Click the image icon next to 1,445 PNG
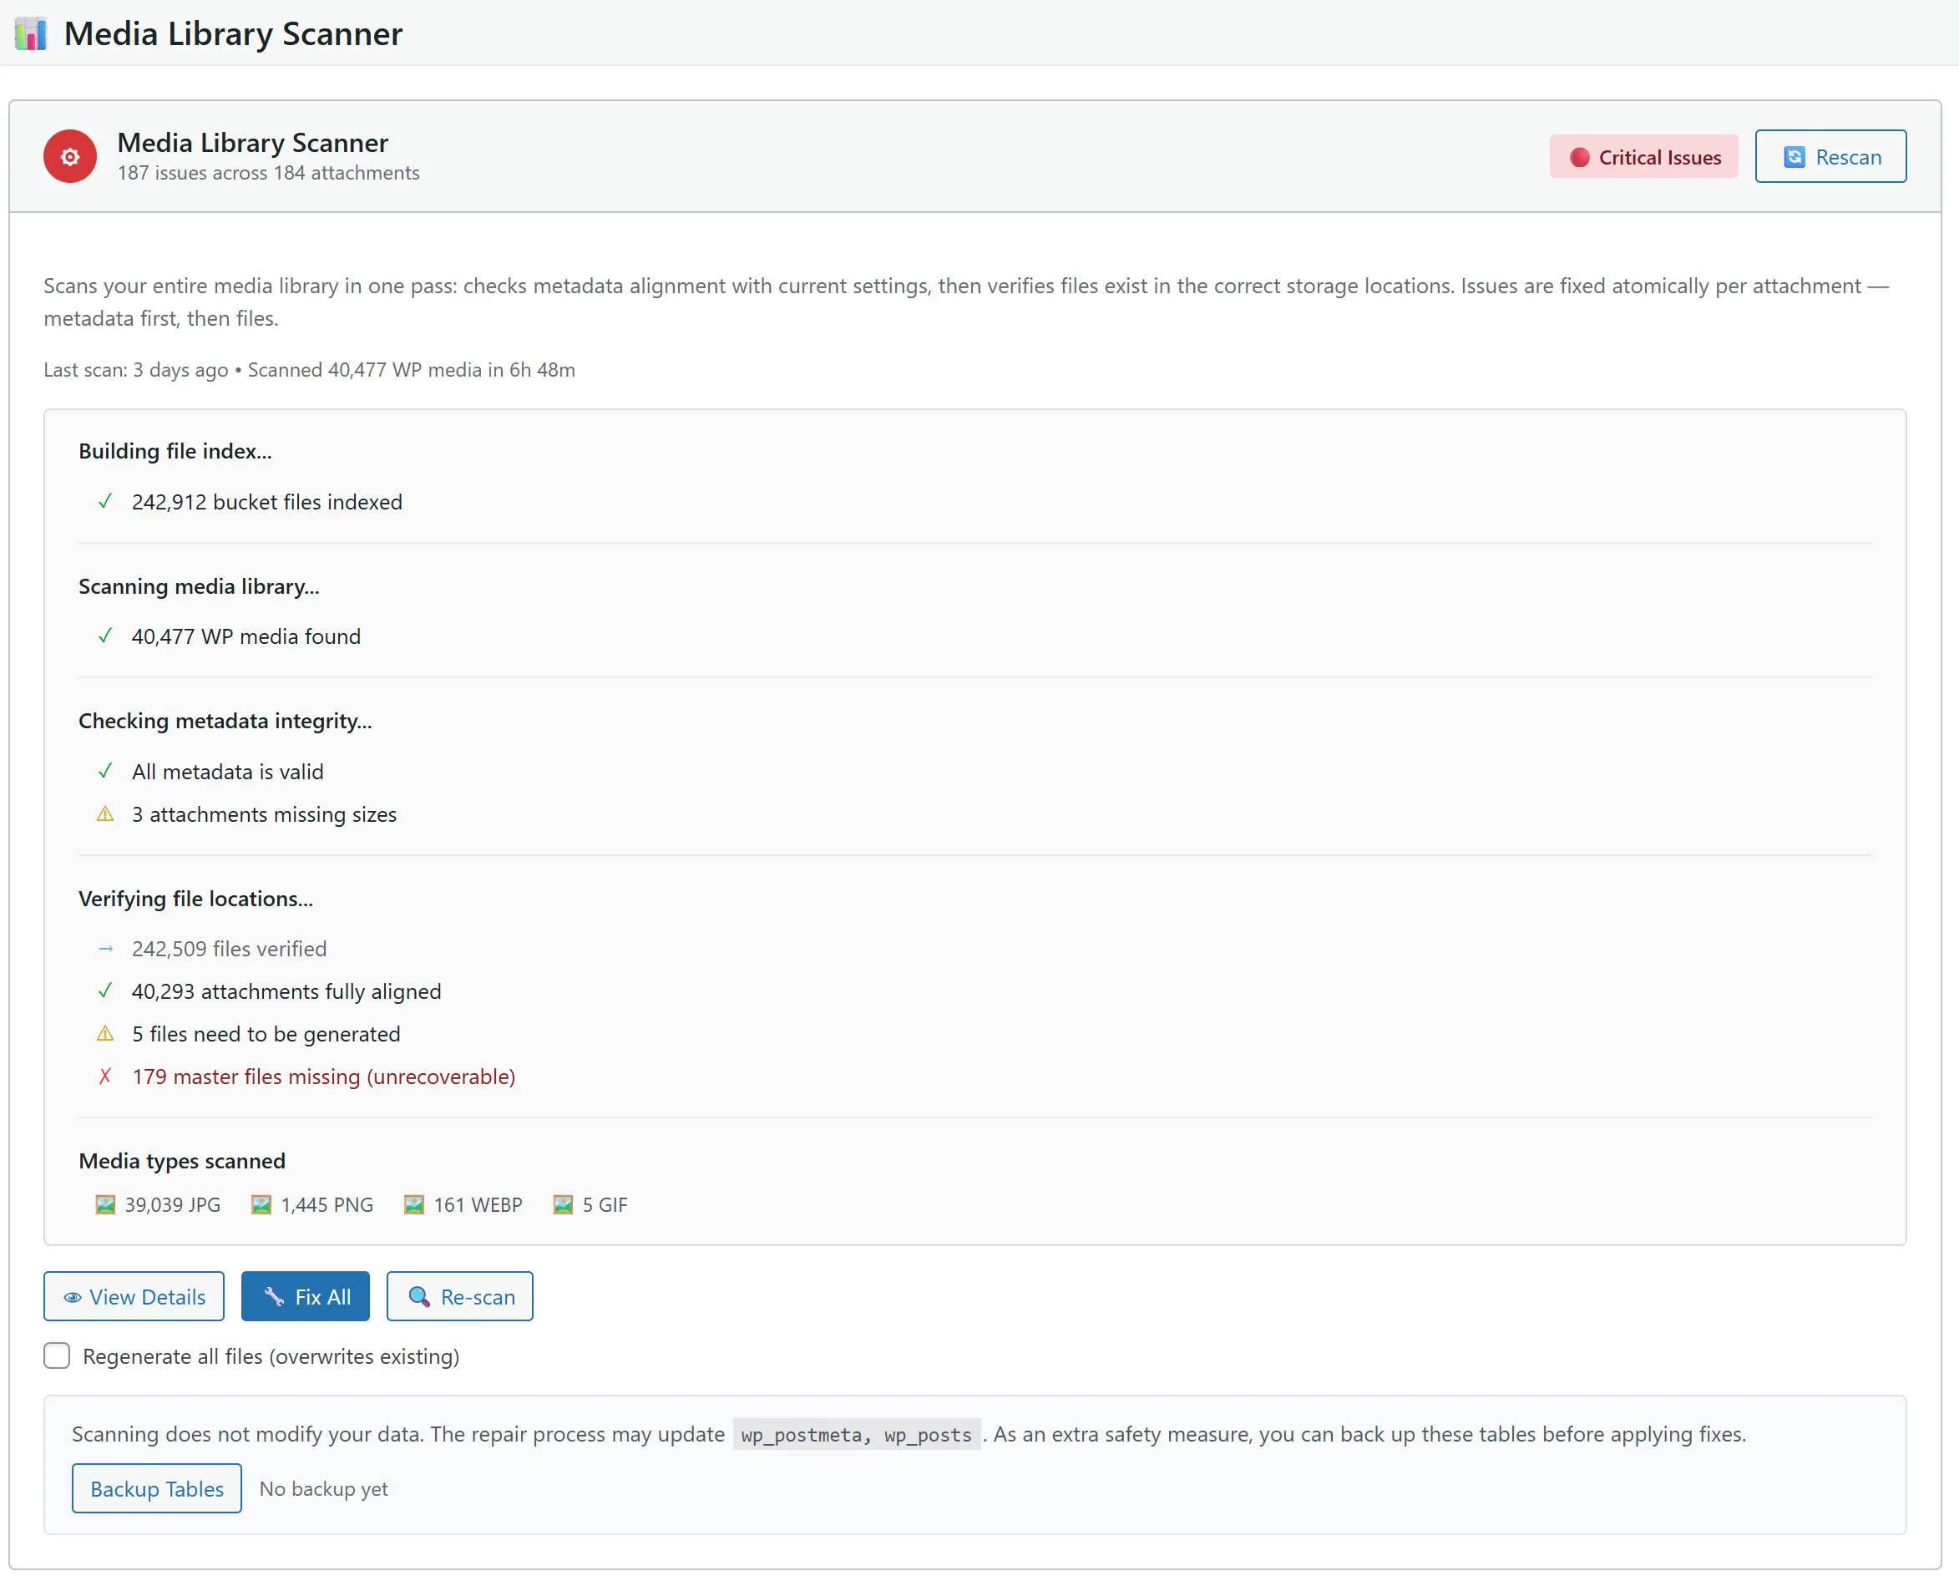This screenshot has height=1586, width=1959. point(261,1204)
